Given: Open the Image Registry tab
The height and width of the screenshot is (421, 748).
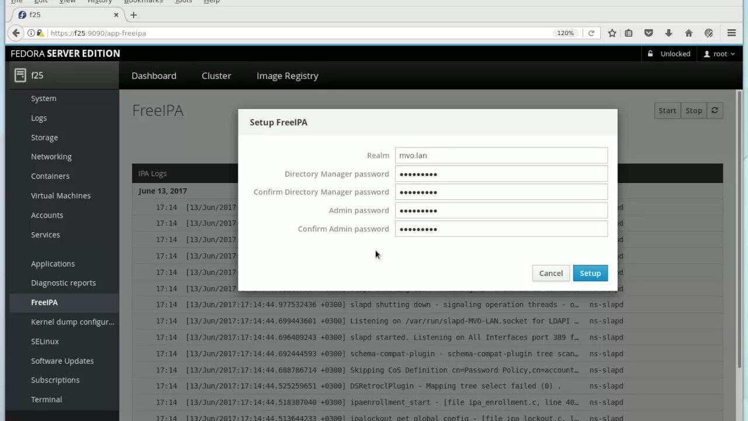Looking at the screenshot, I should point(288,76).
